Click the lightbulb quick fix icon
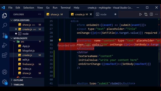 [x=60, y=40]
